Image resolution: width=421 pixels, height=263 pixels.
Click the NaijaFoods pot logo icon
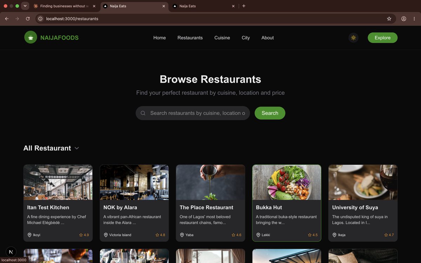[x=31, y=38]
